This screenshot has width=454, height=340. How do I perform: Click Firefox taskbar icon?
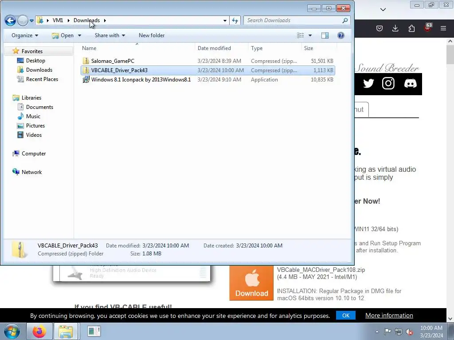click(39, 331)
